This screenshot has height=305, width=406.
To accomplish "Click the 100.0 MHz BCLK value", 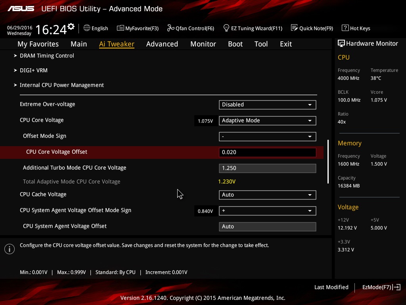I will click(349, 100).
